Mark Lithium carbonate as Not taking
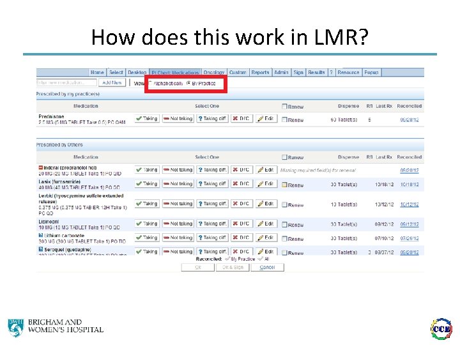 [178, 237]
